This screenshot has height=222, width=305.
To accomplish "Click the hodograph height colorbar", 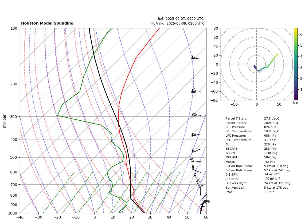I will tap(296, 64).
